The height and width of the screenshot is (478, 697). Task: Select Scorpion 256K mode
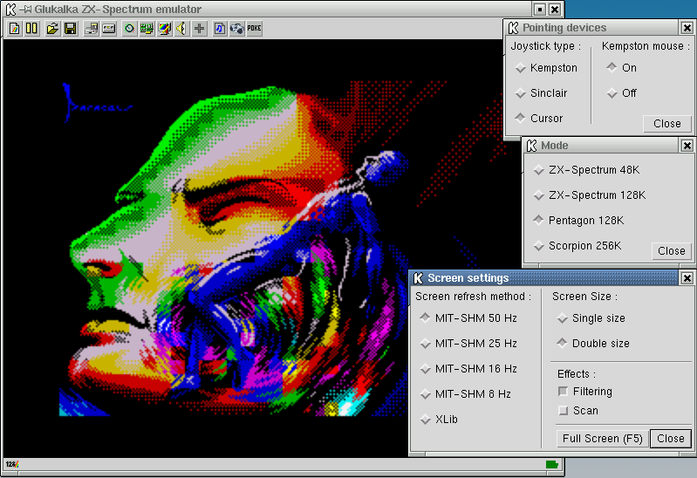coord(577,246)
